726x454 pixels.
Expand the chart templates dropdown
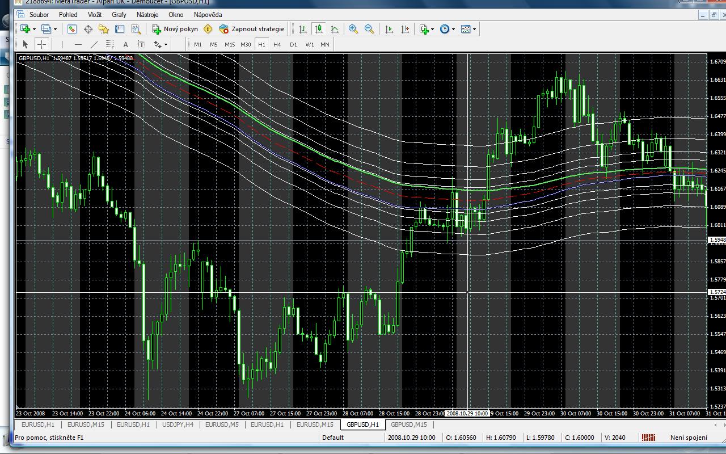click(x=474, y=29)
